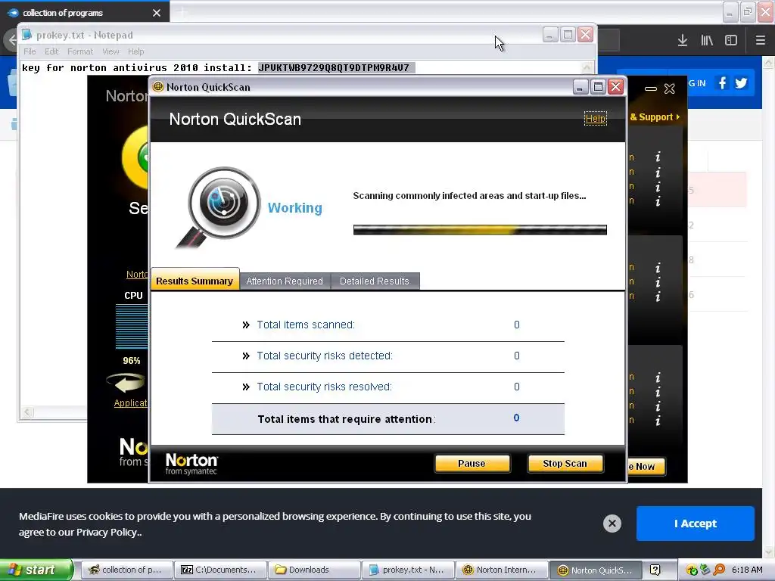Click the network icon in system tray
This screenshot has width=775, height=581.
coord(705,570)
